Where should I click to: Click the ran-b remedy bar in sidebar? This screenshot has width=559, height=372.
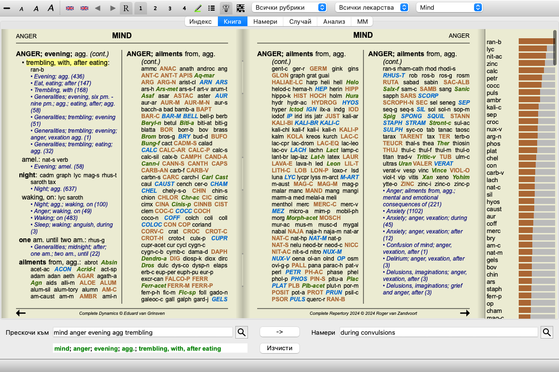coord(536,42)
